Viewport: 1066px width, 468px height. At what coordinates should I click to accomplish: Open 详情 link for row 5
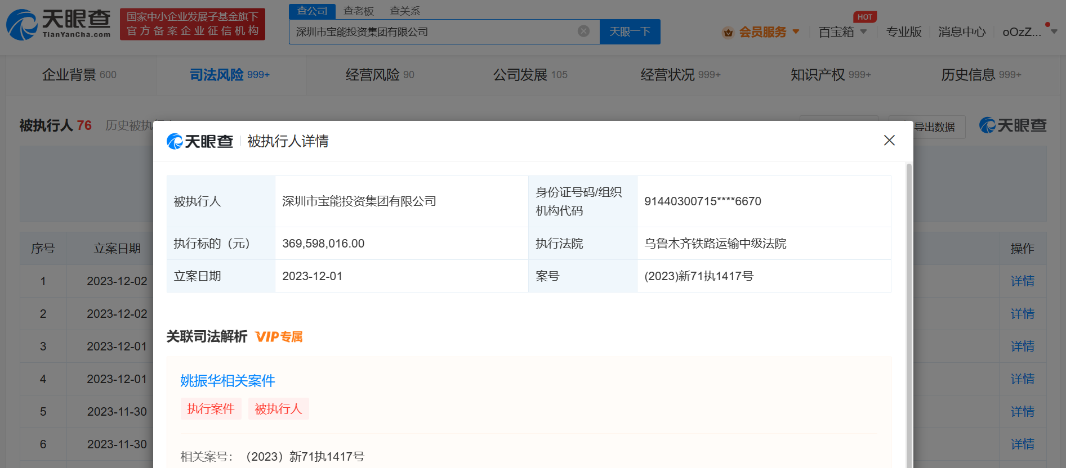[1023, 412]
